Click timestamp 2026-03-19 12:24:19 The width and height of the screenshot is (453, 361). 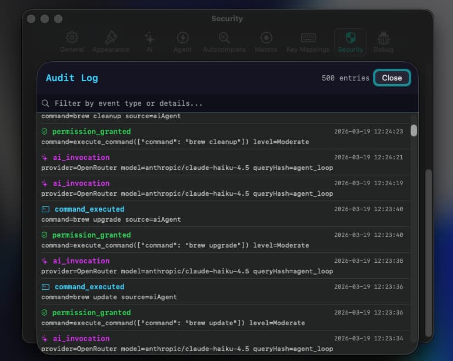(369, 183)
